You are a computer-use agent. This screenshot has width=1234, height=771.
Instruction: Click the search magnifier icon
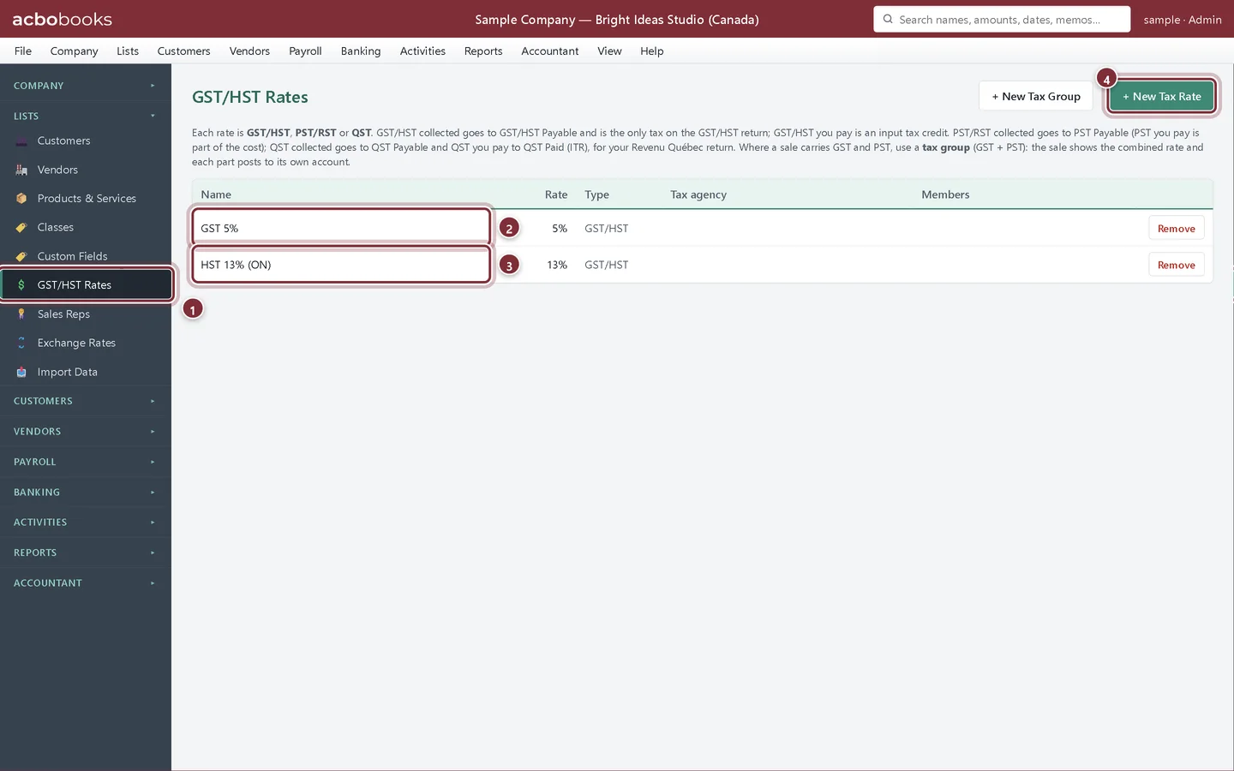[x=888, y=19]
